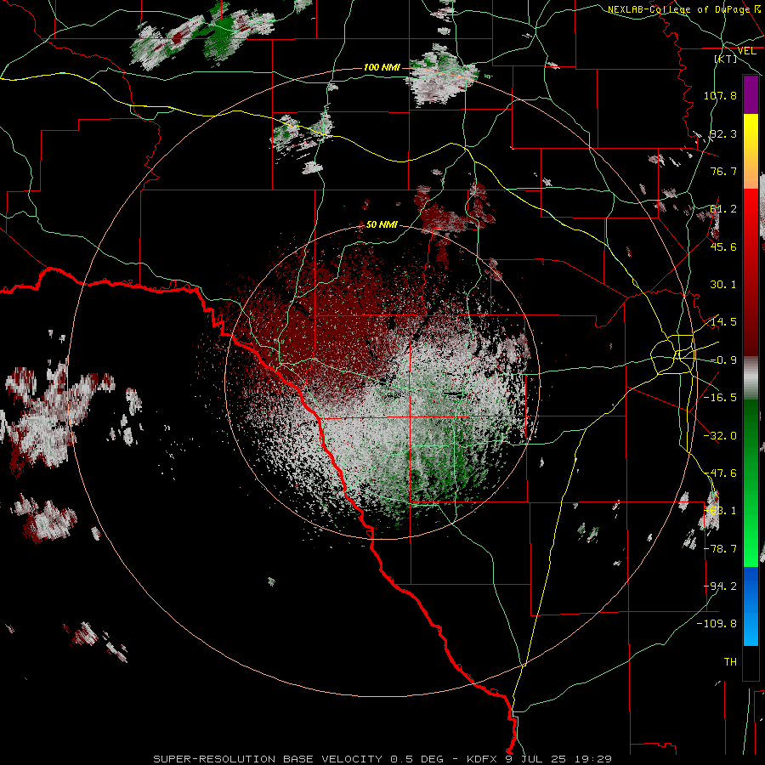Pick the dark blue segment of the color bar
Screen dimensions: 765x765
(x=751, y=586)
